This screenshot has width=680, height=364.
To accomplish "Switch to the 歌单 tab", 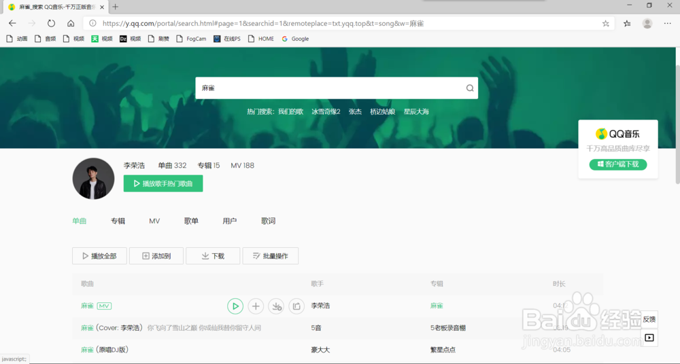I will [x=191, y=221].
